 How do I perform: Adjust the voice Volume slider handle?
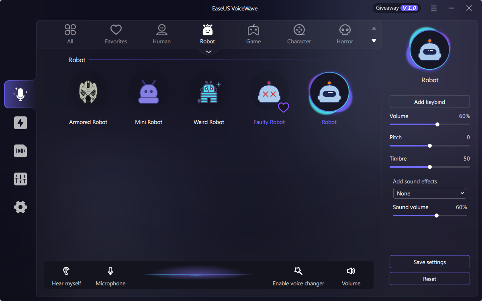pos(437,124)
